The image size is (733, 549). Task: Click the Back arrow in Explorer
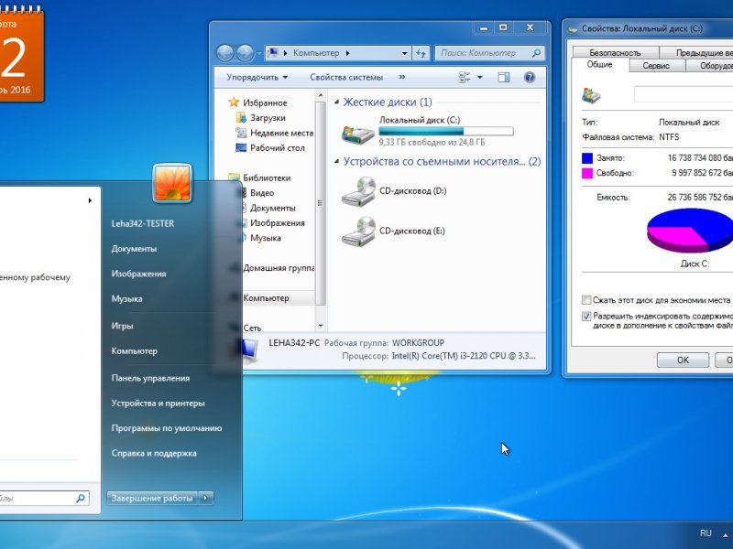point(224,53)
